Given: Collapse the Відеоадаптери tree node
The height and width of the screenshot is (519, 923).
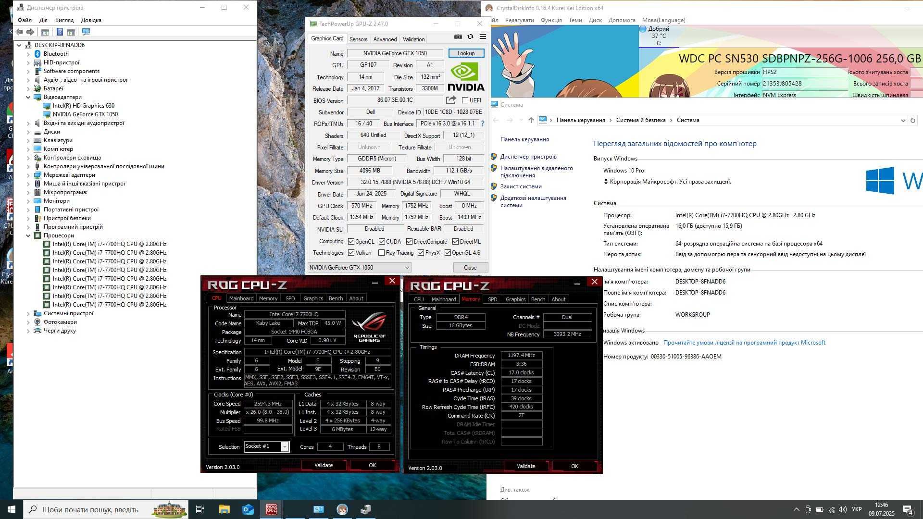Looking at the screenshot, I should (28, 97).
